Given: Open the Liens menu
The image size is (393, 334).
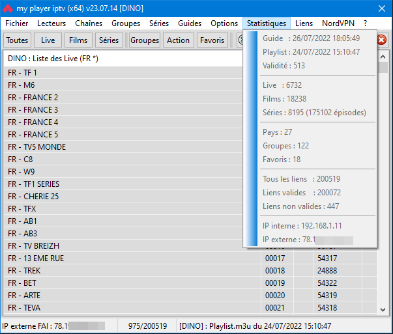Looking at the screenshot, I should tap(304, 23).
